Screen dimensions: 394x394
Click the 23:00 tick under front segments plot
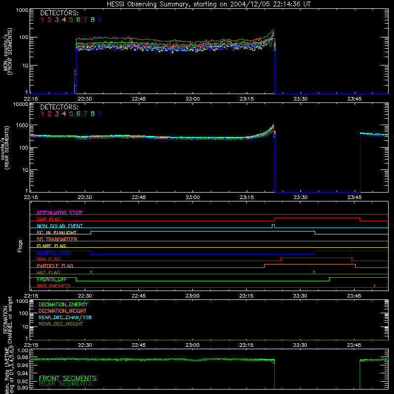(x=193, y=99)
